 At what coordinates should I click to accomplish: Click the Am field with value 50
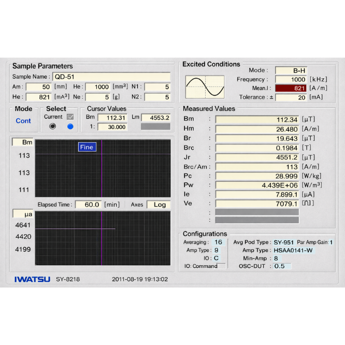[39, 87]
